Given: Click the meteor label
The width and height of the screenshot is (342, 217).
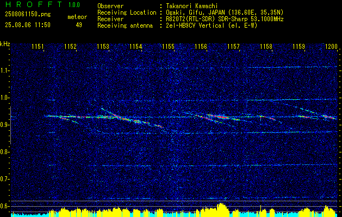Looking at the screenshot, I should point(77,17).
